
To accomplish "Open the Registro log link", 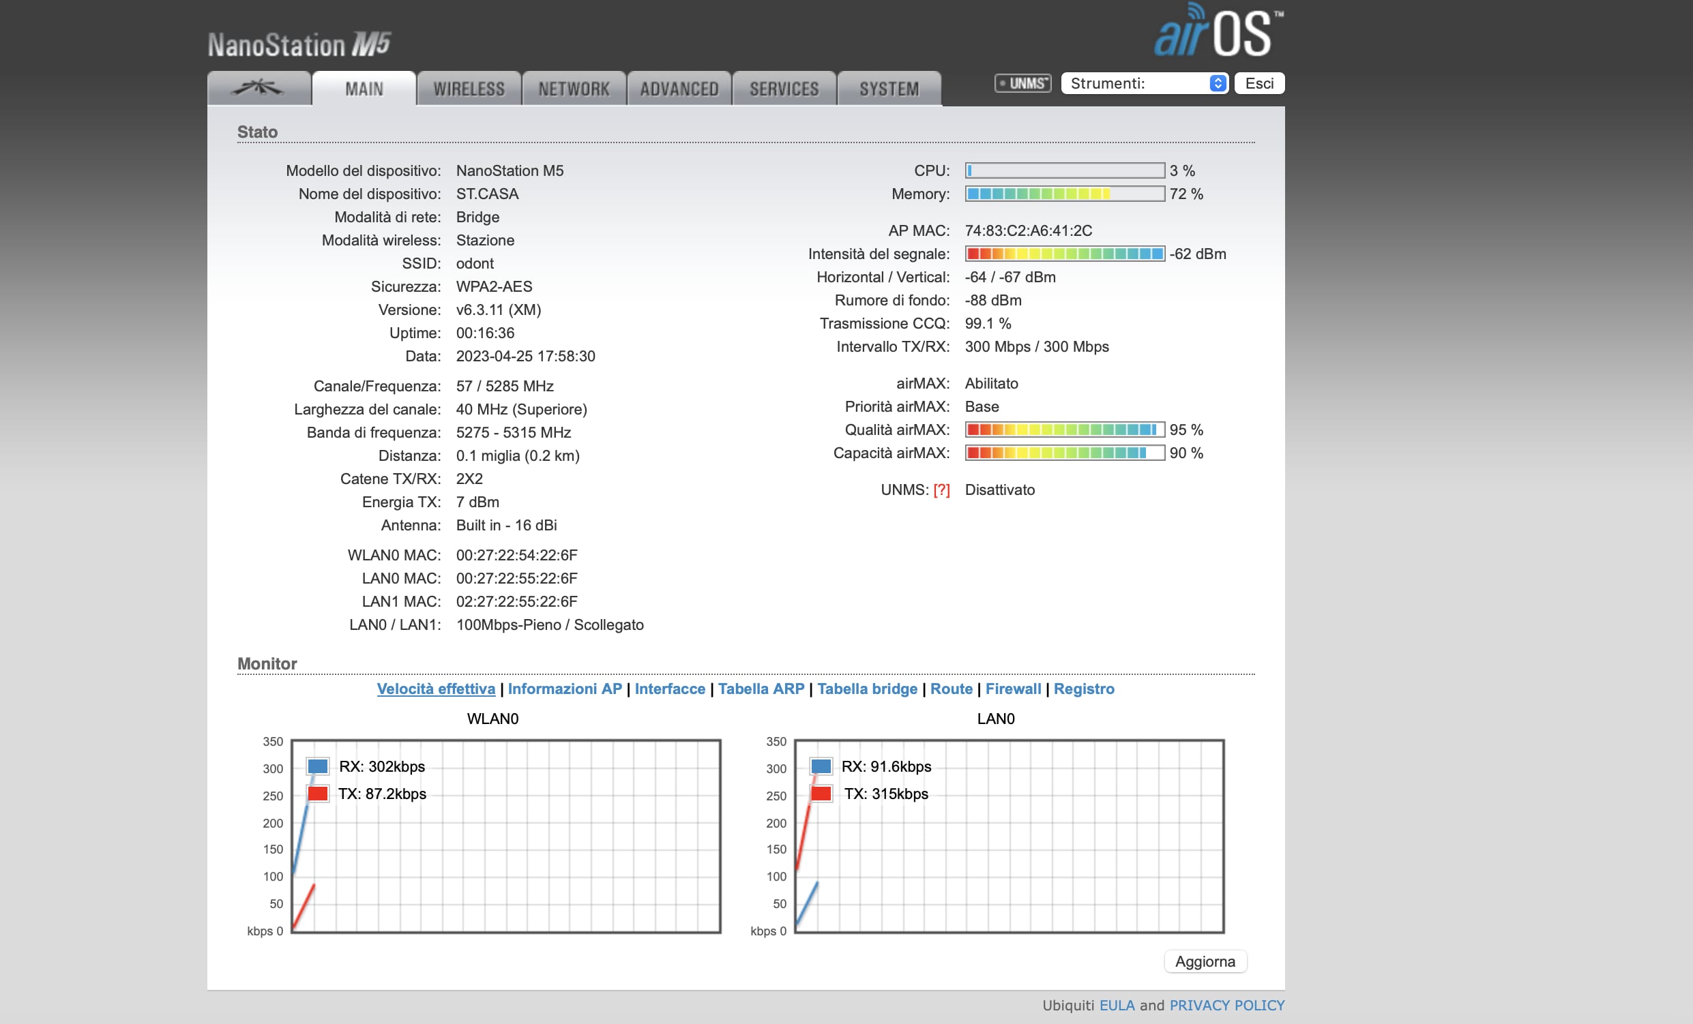I will point(1085,688).
